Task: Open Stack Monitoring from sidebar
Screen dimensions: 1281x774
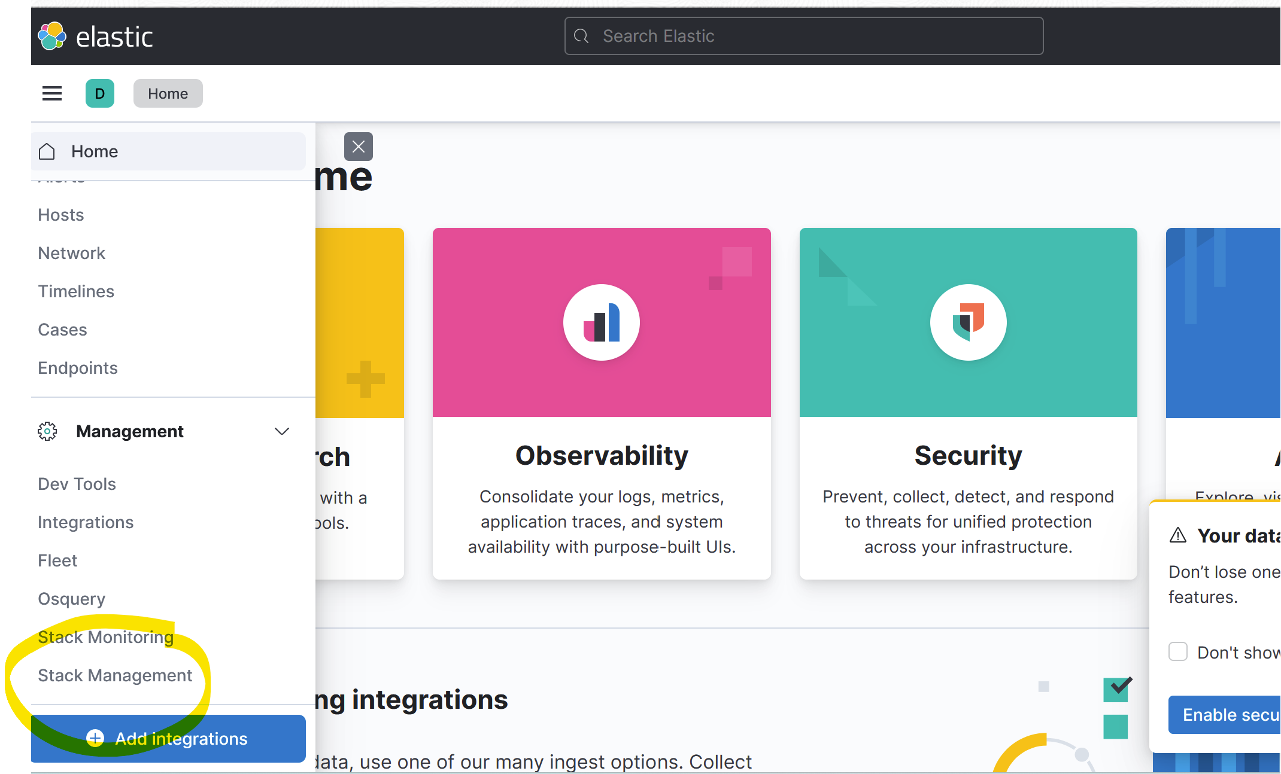Action: (x=105, y=637)
